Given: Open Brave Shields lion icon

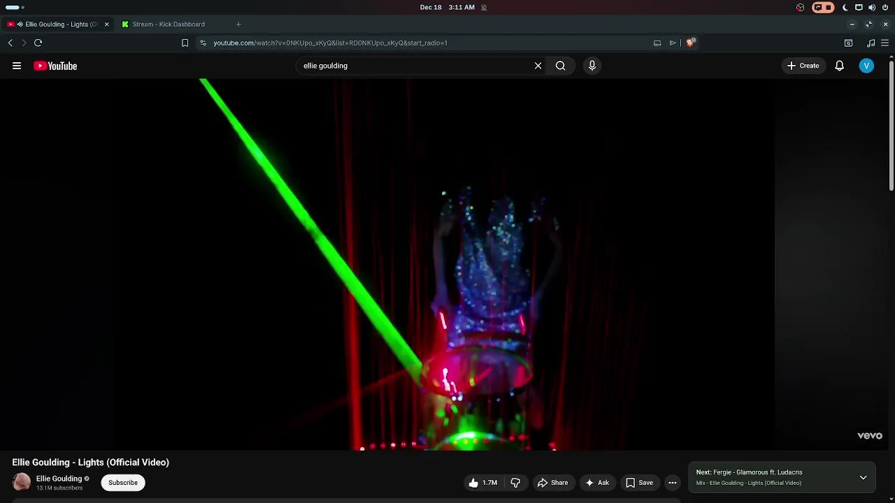Looking at the screenshot, I should coord(691,43).
